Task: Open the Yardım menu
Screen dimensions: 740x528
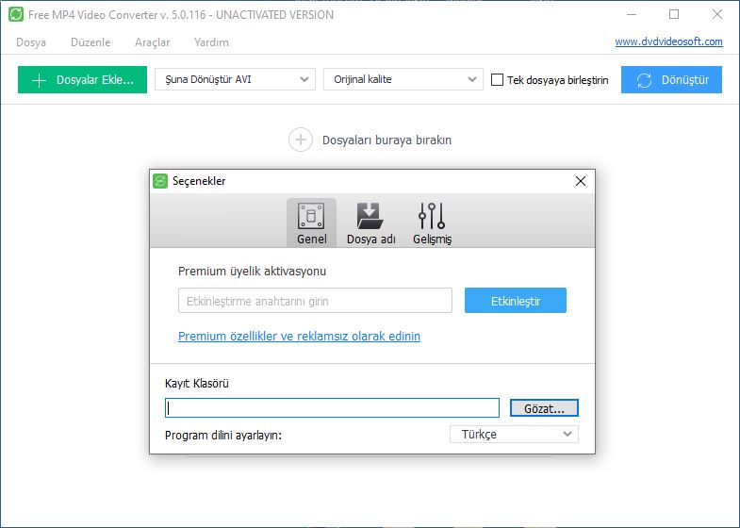Action: pos(211,42)
